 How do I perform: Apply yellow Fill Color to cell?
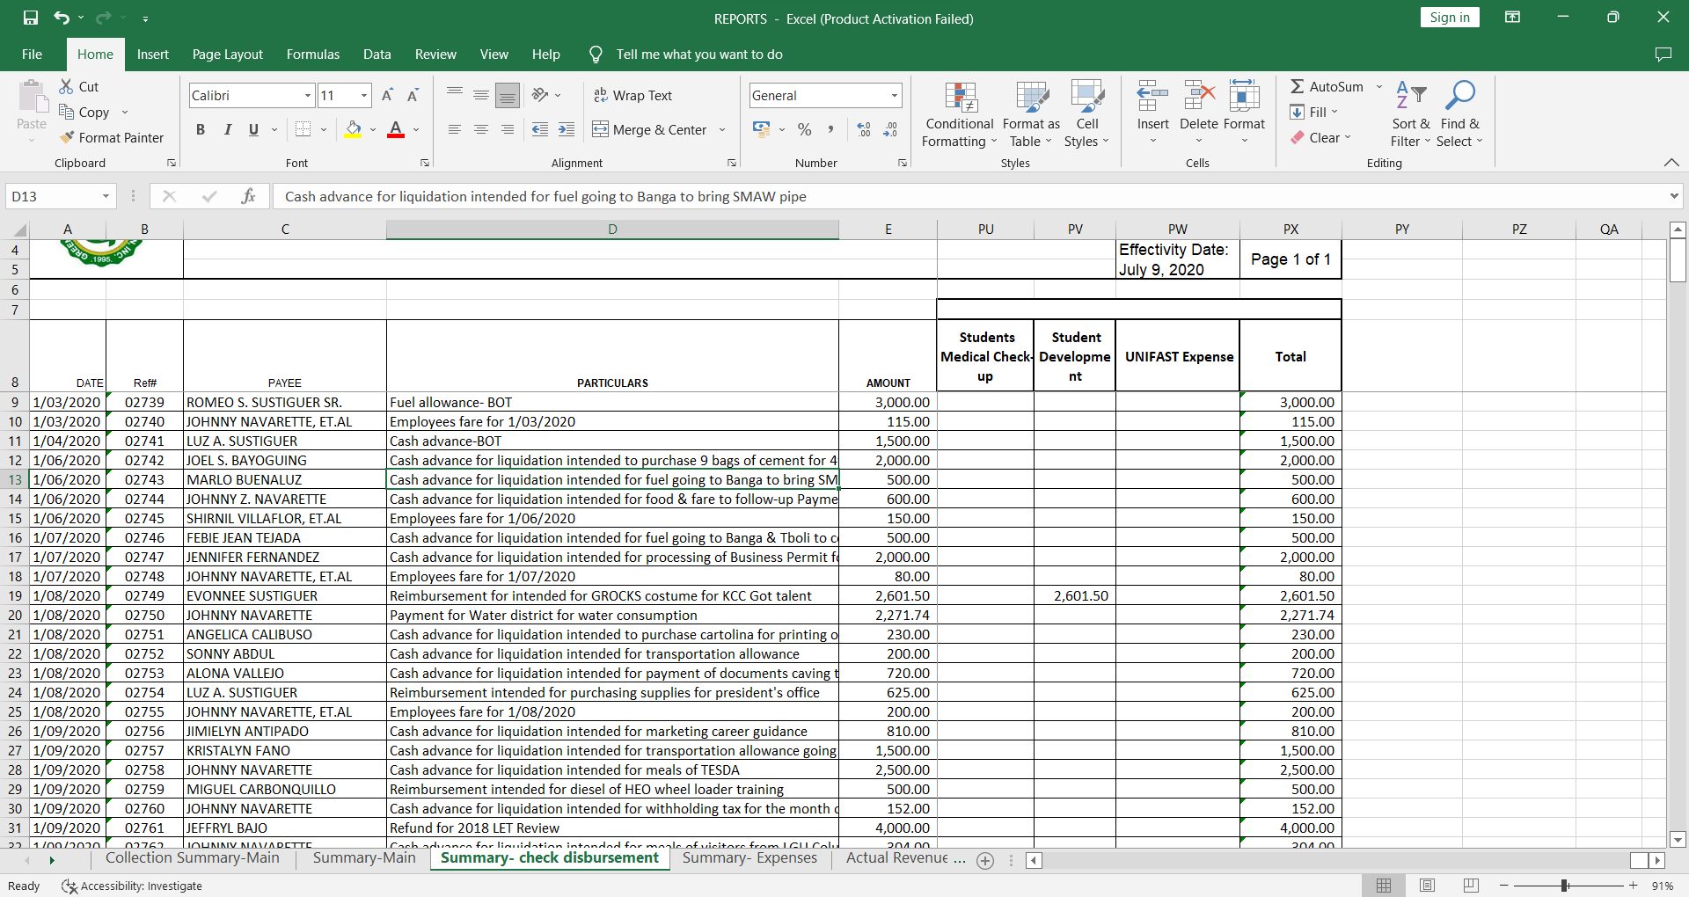pyautogui.click(x=353, y=129)
